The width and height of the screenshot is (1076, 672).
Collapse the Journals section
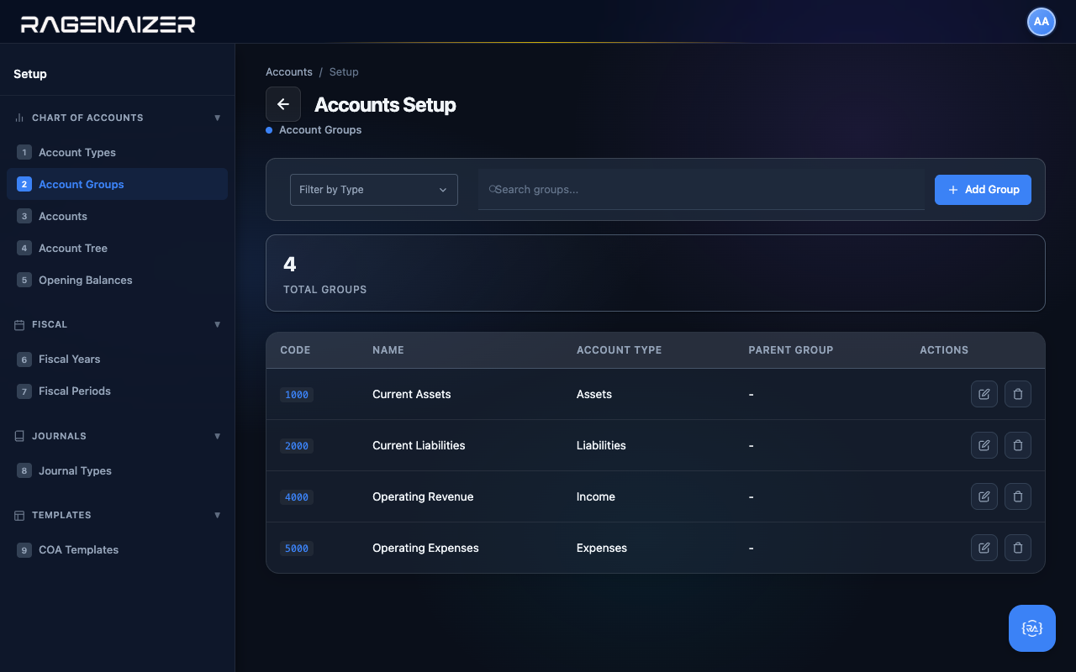coord(218,436)
